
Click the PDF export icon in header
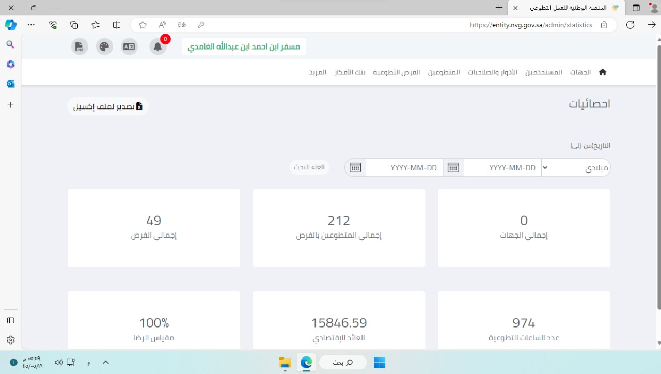coord(79,47)
